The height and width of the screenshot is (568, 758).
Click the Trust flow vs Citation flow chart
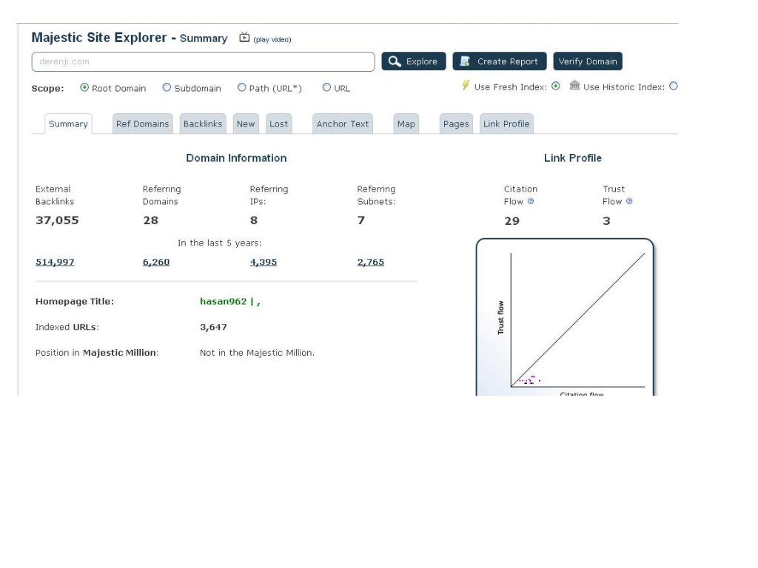click(x=565, y=317)
